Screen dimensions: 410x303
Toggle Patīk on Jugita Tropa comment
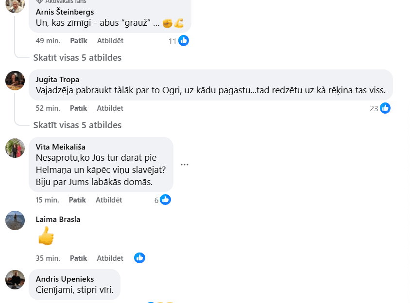click(78, 108)
